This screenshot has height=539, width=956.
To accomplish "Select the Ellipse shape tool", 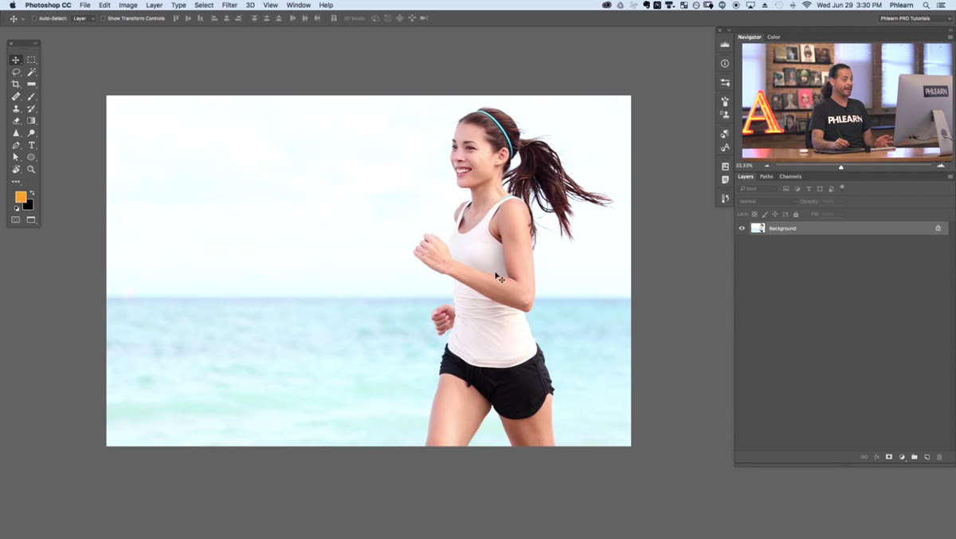I will [x=31, y=157].
